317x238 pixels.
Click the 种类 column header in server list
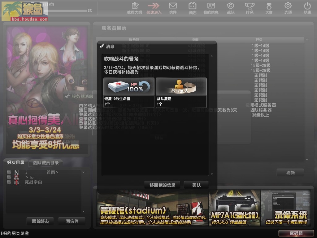click(x=259, y=39)
